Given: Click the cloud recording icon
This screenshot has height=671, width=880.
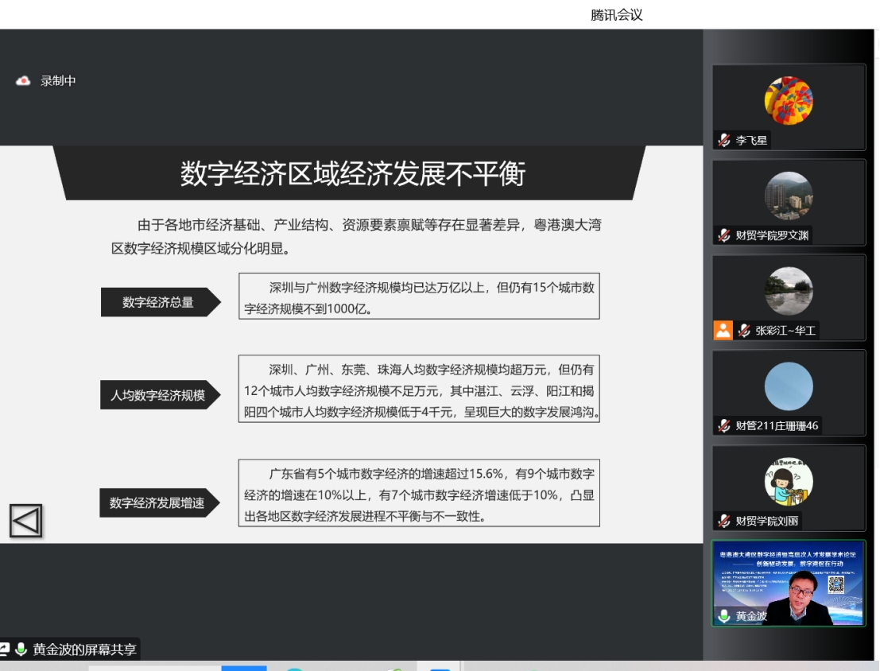Looking at the screenshot, I should click(x=24, y=81).
